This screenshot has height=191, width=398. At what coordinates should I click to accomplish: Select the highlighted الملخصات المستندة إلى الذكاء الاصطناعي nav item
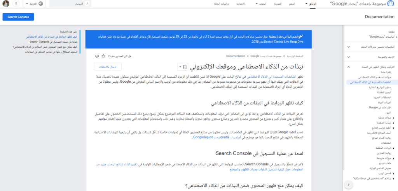(371, 82)
